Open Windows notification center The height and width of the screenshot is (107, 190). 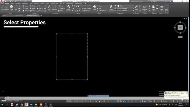186,105
